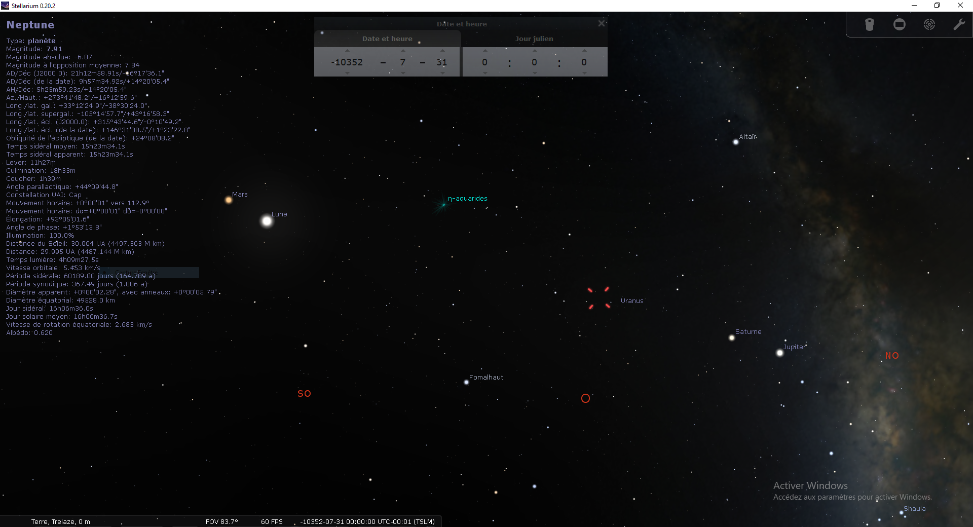The image size is (973, 527).
Task: Click the minutes field in time panel
Action: 534,62
